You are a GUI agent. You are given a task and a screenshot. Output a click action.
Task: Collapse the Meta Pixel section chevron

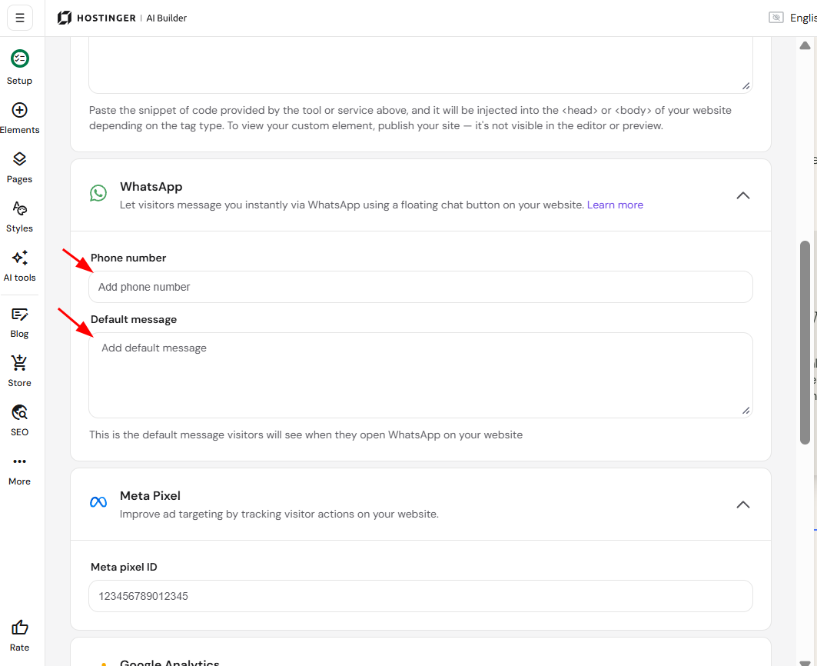pyautogui.click(x=743, y=504)
